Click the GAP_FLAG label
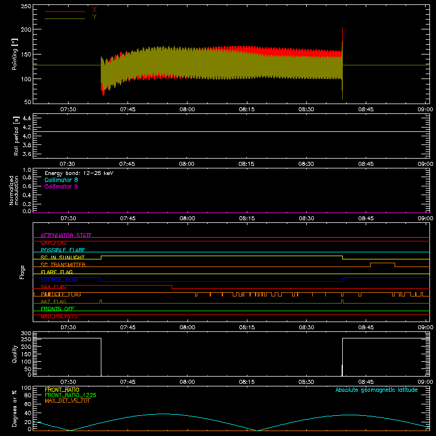This screenshot has width=436, height=436. coord(53,243)
